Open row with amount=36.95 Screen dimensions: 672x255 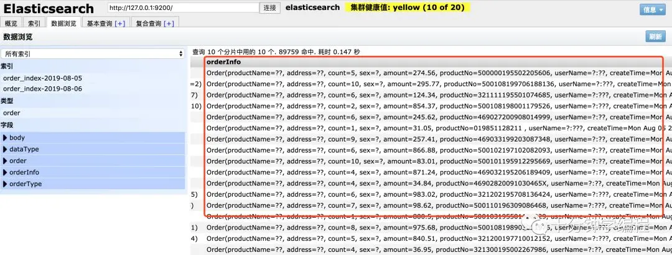point(431,249)
